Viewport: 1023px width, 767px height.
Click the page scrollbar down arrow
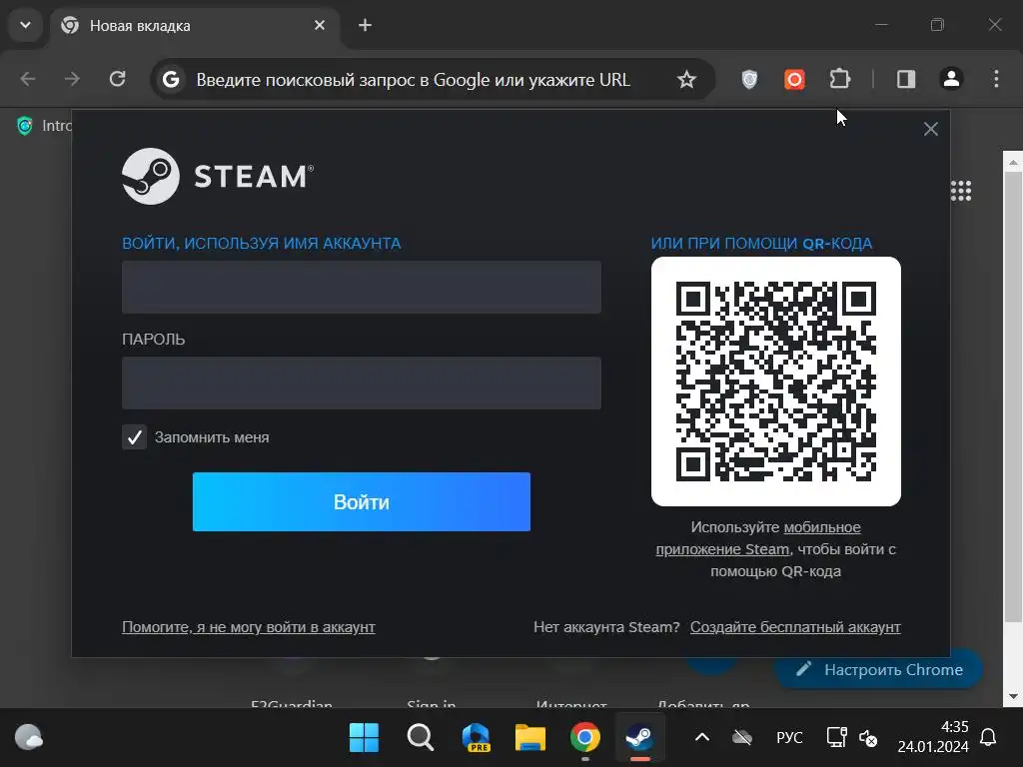(x=1013, y=696)
